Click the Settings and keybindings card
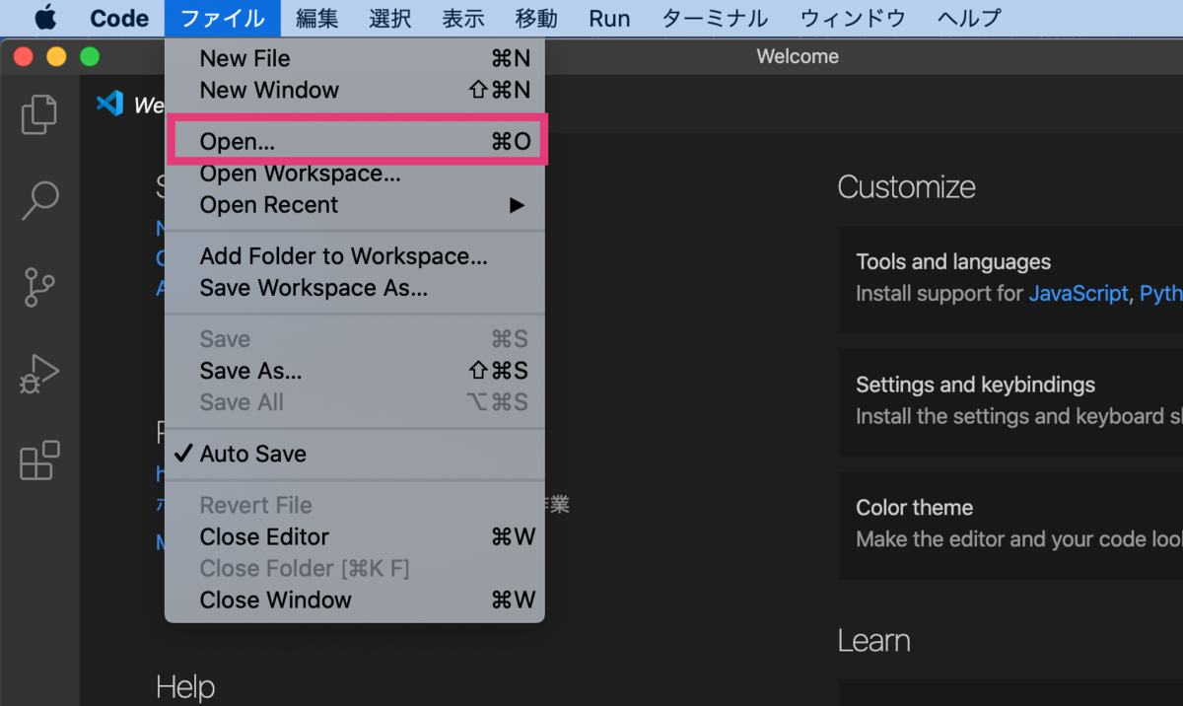Viewport: 1183px width, 706px height. [1010, 401]
